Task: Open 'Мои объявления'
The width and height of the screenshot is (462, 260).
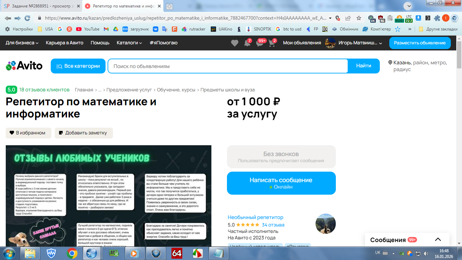Action: (302, 43)
